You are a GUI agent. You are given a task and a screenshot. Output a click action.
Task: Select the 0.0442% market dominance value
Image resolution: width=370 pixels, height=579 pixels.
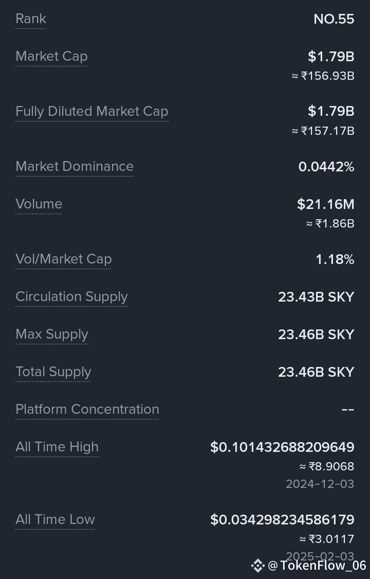click(326, 167)
